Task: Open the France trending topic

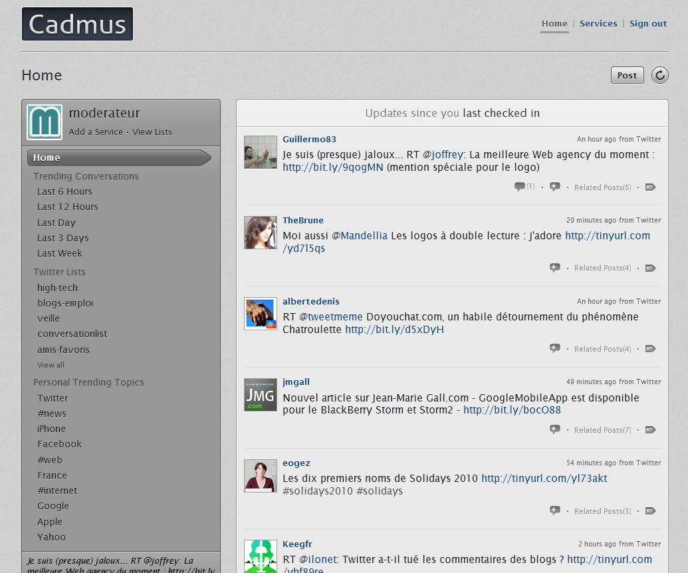Action: (x=53, y=475)
